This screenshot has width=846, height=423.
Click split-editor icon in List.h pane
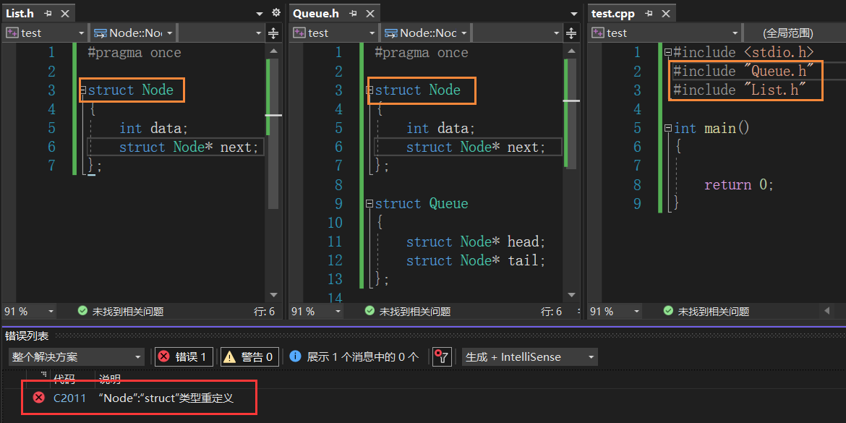(273, 33)
